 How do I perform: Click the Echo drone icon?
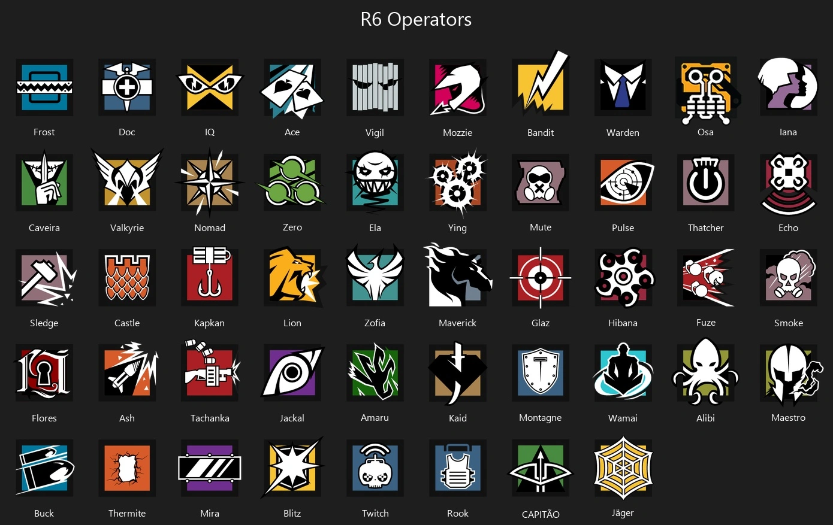[x=789, y=184]
